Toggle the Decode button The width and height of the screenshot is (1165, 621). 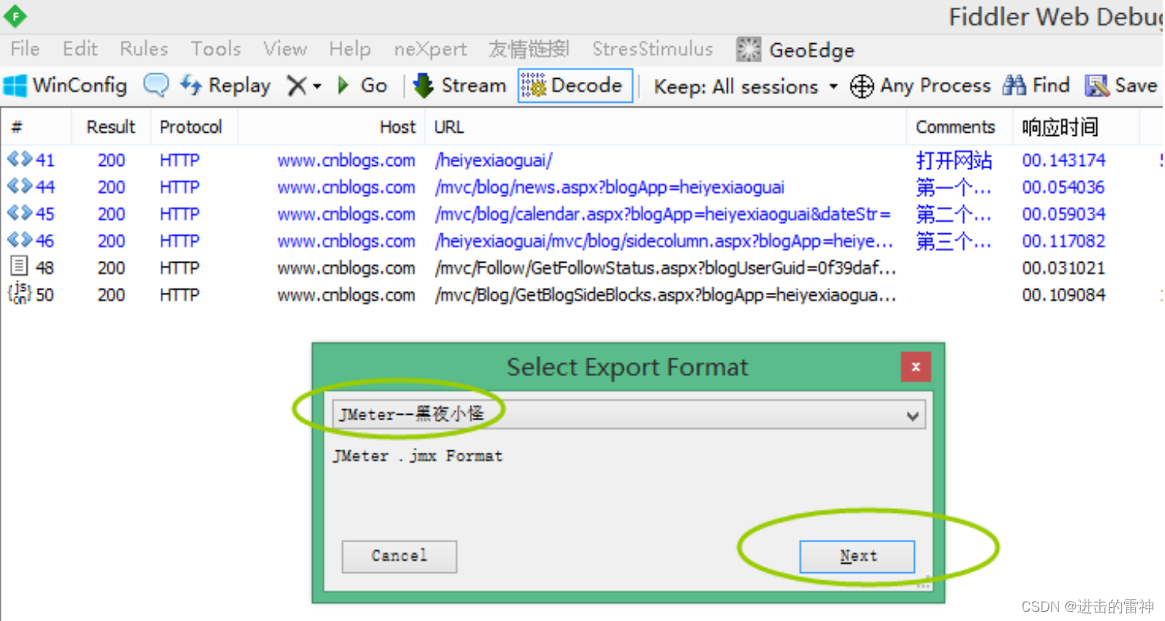[x=575, y=85]
